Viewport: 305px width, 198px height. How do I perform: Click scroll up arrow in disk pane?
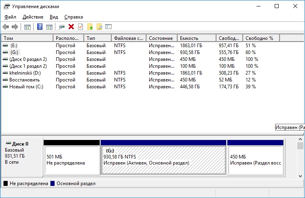[x=300, y=139]
